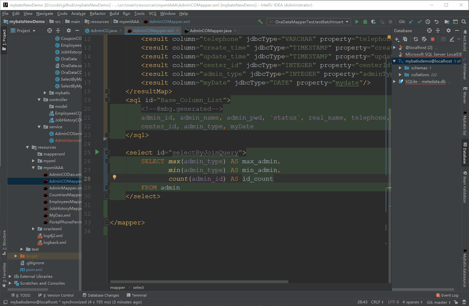
Task: Collapse the controller folder
Action: point(39,100)
